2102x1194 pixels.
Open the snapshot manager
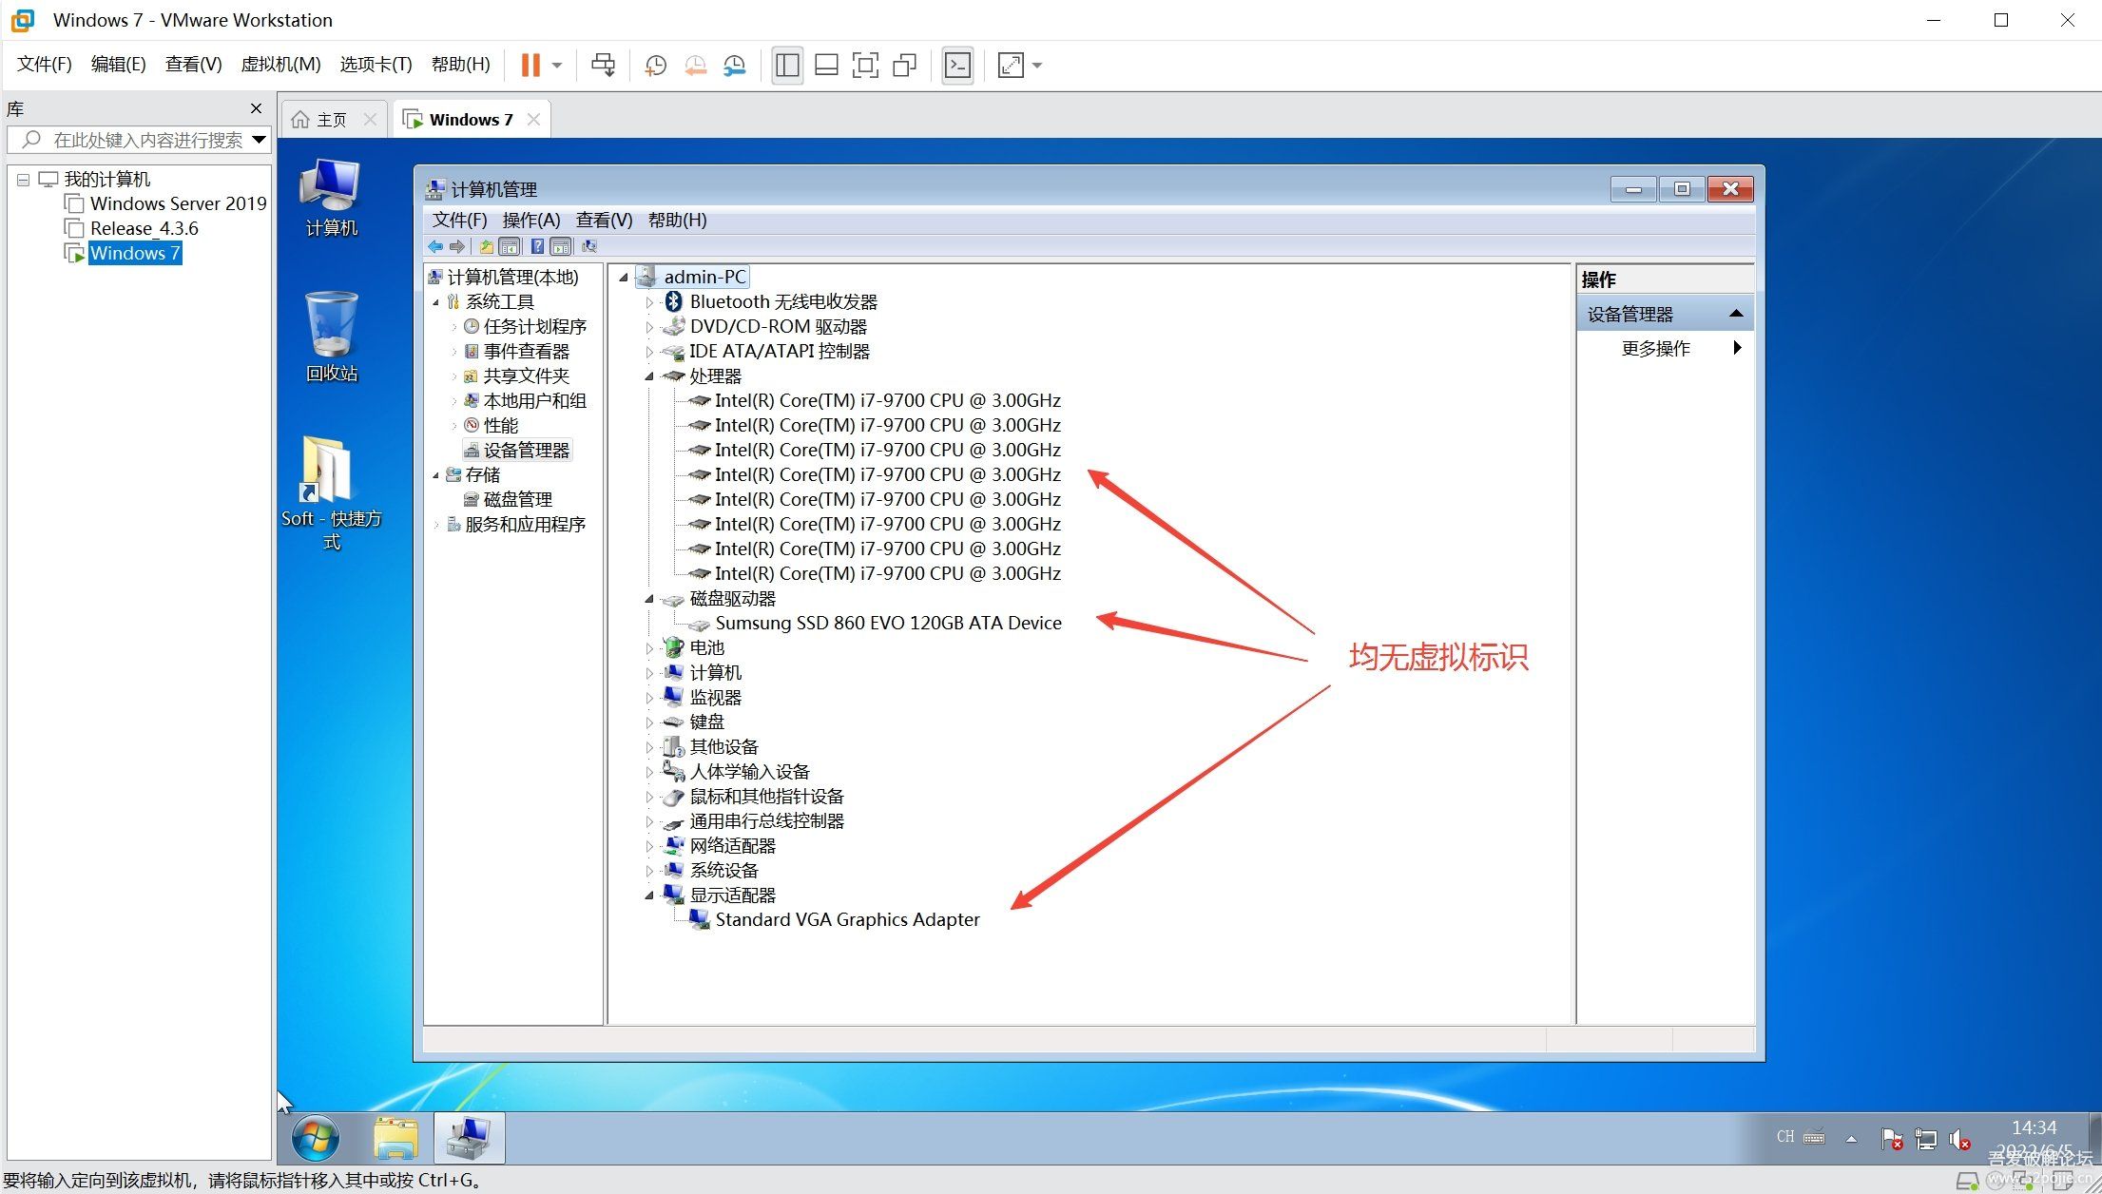pyautogui.click(x=733, y=65)
